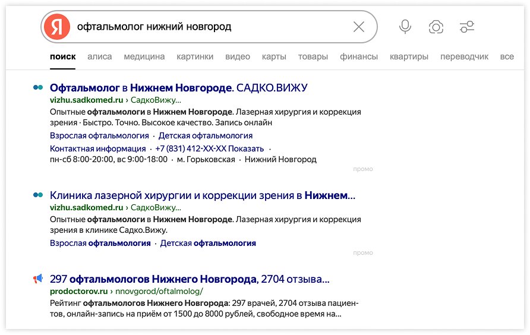Open search settings sliders icon
530x335 pixels.
coord(467,27)
